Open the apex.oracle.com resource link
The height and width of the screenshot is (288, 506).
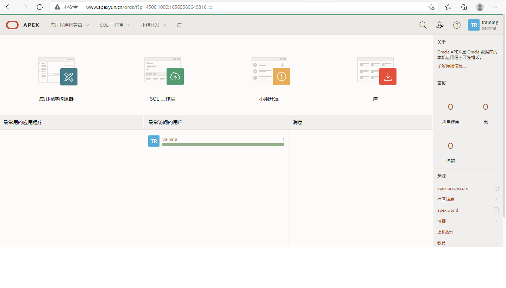pos(453,188)
